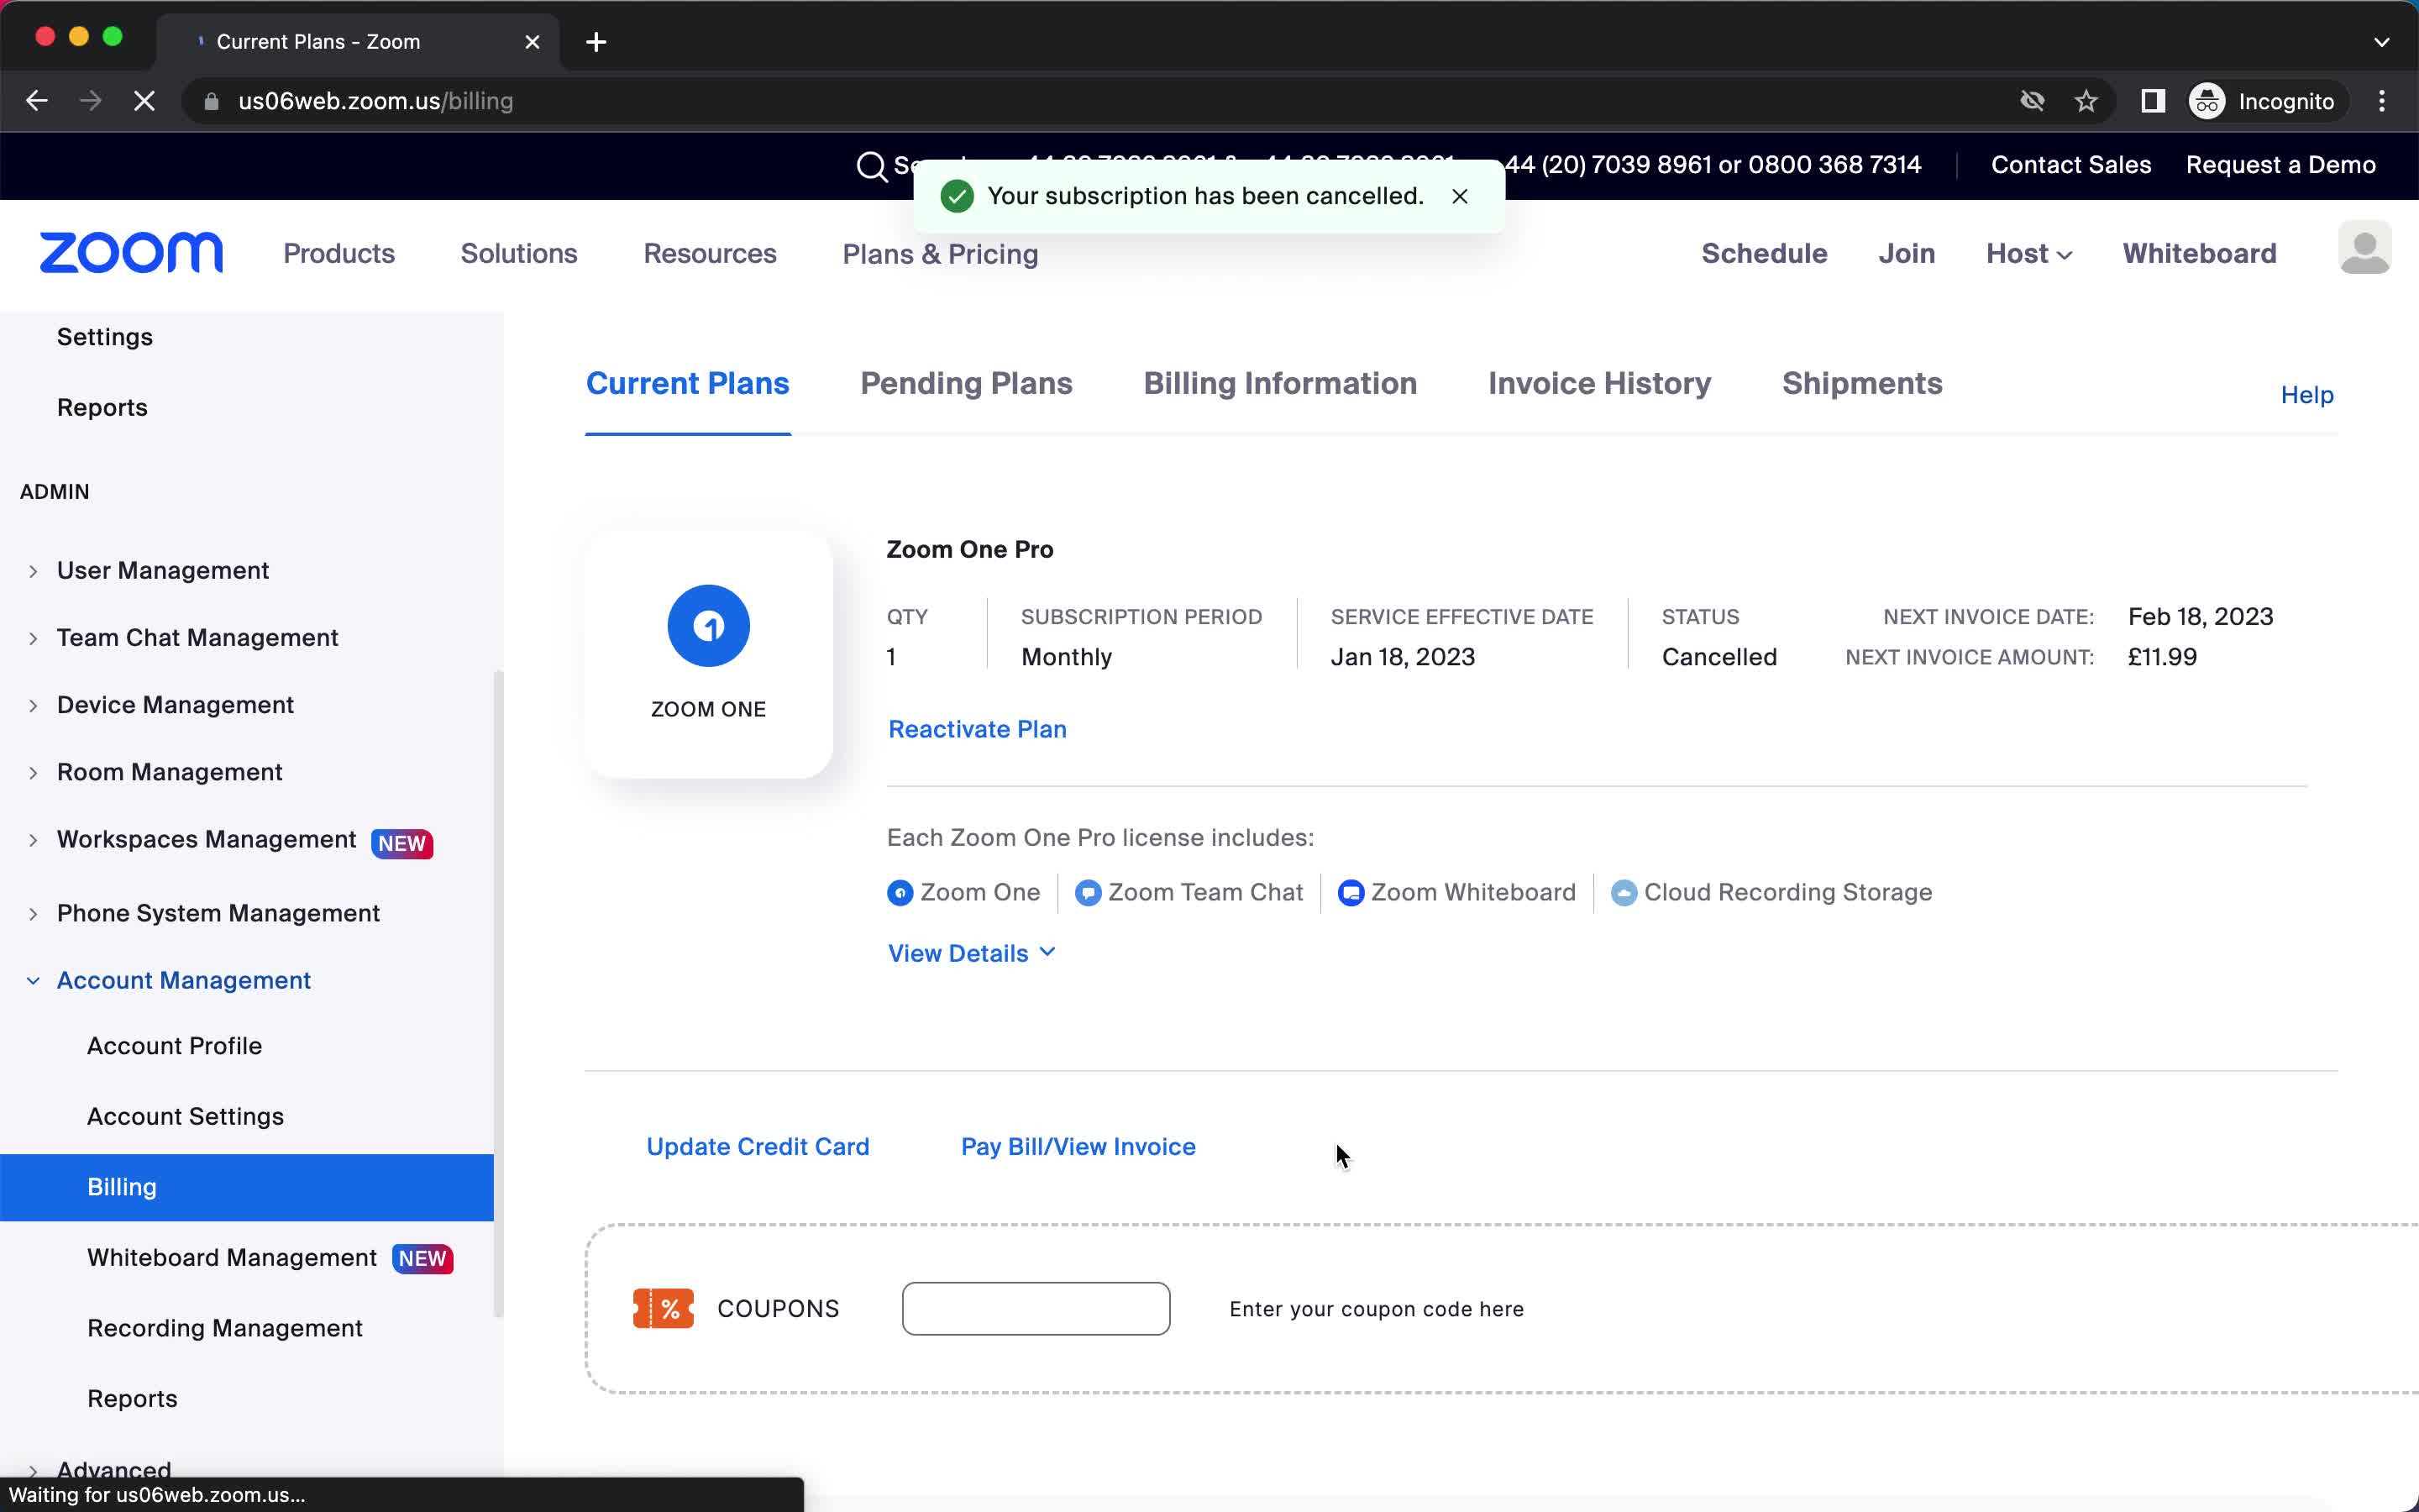Expand User Management section
The height and width of the screenshot is (1512, 2419).
[33, 571]
